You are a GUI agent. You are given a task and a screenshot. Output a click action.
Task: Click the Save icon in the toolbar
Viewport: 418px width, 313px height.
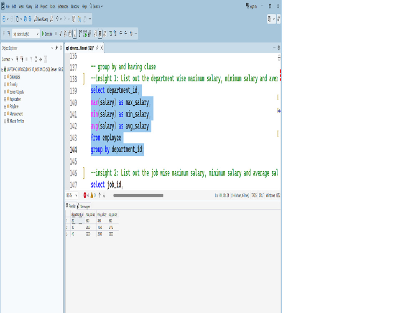25,19
